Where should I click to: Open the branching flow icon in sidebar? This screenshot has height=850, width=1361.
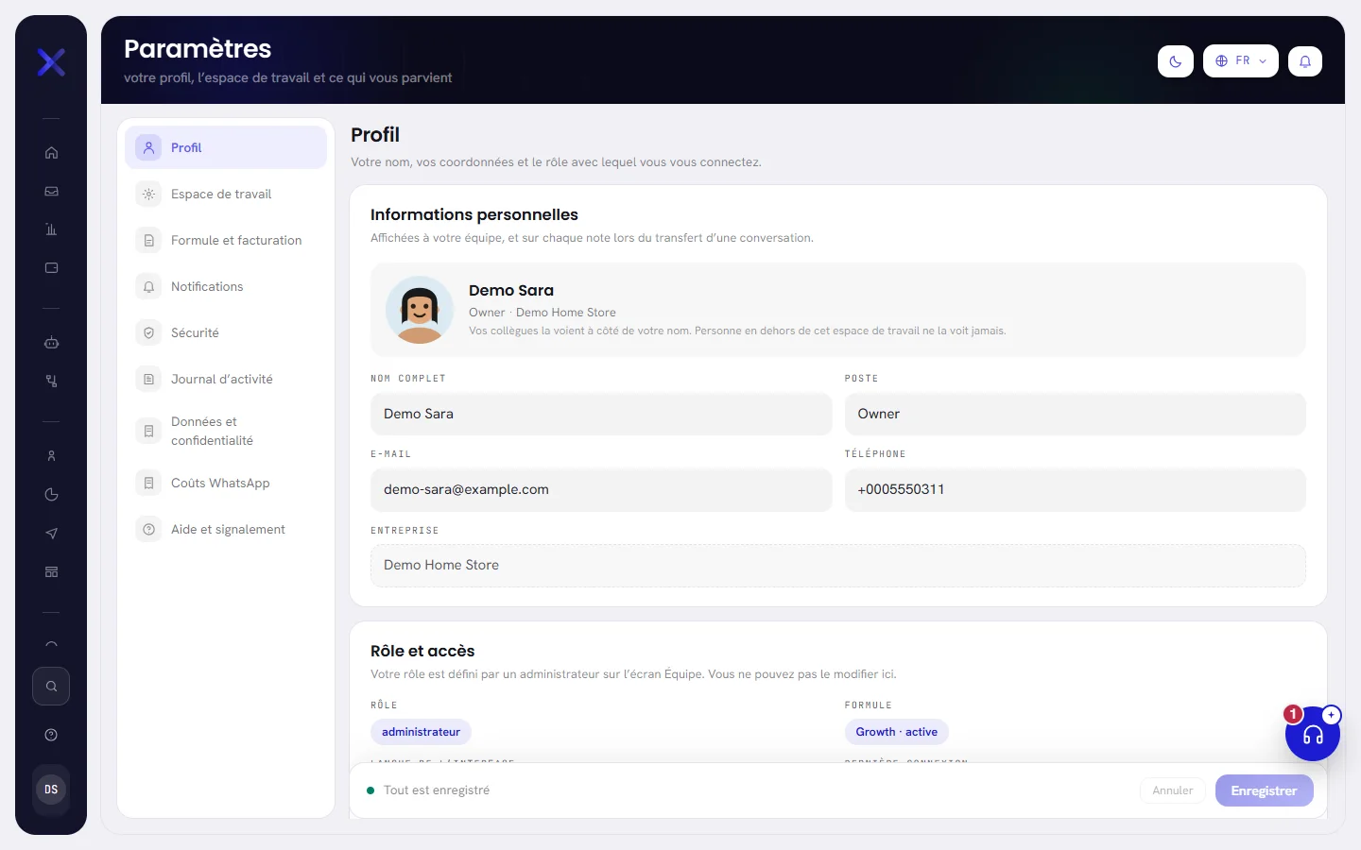[x=51, y=382]
